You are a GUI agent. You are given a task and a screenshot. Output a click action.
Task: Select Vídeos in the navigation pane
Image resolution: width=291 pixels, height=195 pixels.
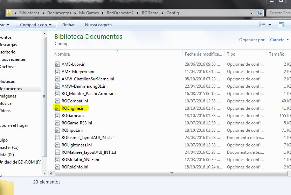[x=5, y=111]
